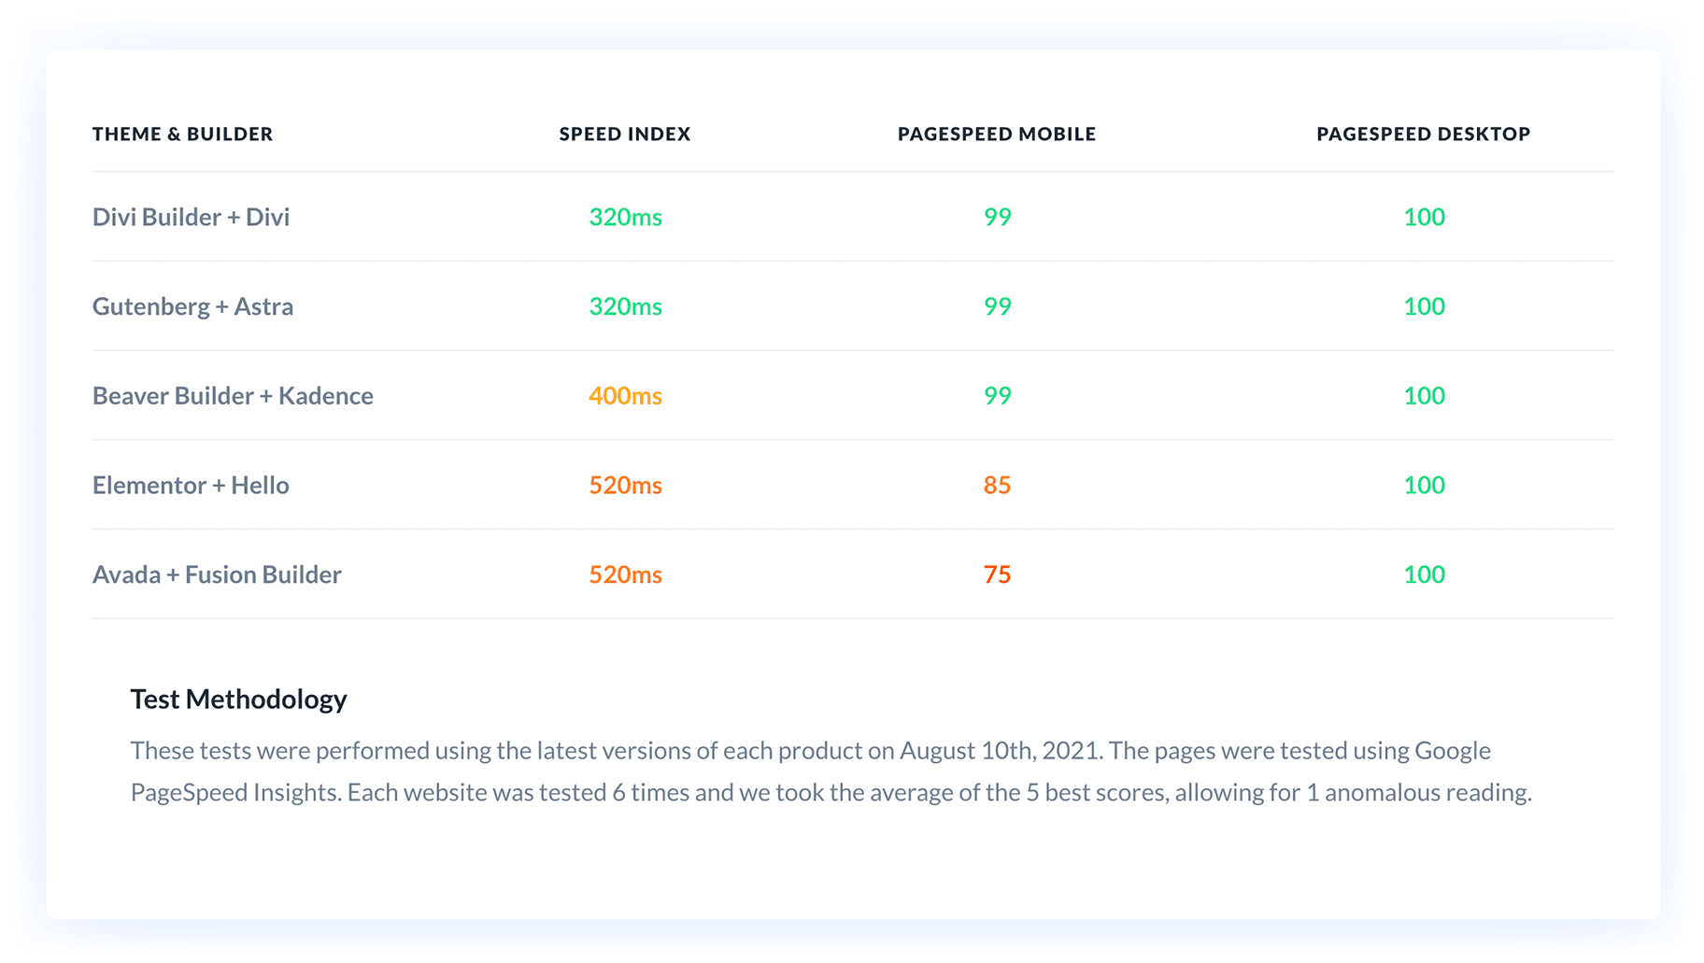Click the PageSpeed Mobile column header
The width and height of the screenshot is (1704, 963).
tap(997, 134)
